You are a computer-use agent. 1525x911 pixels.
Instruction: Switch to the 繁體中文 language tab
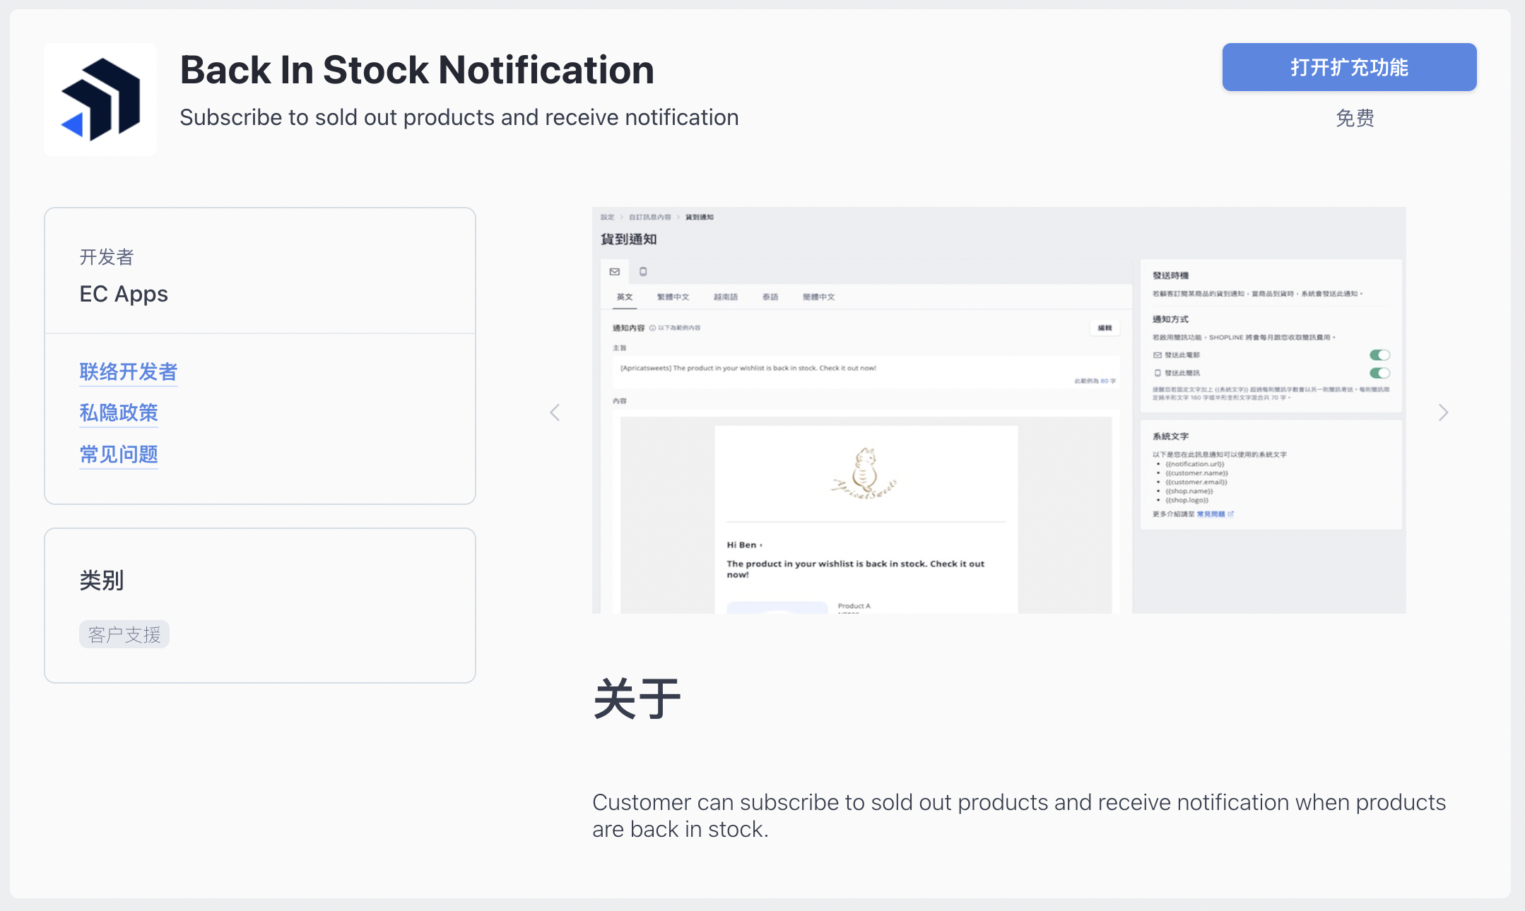673,297
